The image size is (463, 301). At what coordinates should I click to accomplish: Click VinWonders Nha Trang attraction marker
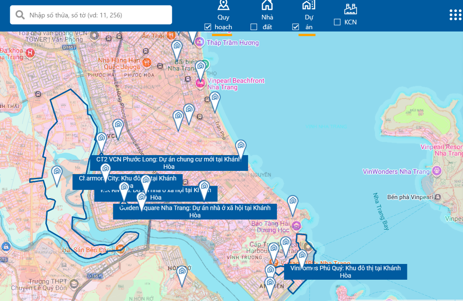434,171
